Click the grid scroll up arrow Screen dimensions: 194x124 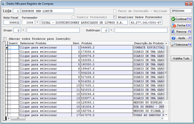(x=166, y=43)
